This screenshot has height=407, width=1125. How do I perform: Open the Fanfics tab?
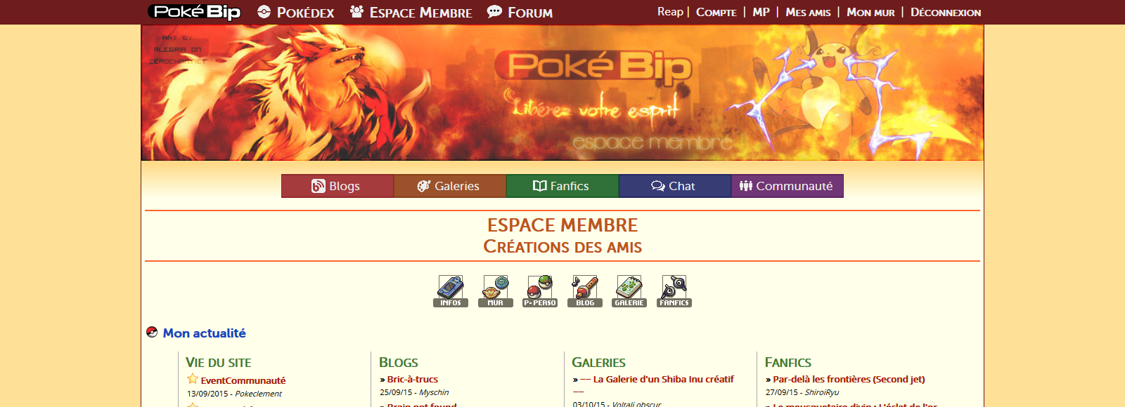click(562, 186)
